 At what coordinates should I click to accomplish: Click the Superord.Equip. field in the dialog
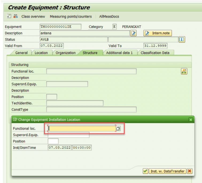pos(68,135)
